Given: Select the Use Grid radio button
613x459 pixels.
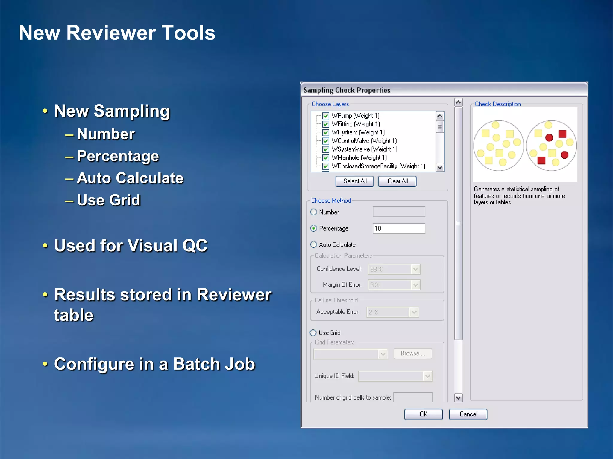Looking at the screenshot, I should pyautogui.click(x=313, y=333).
